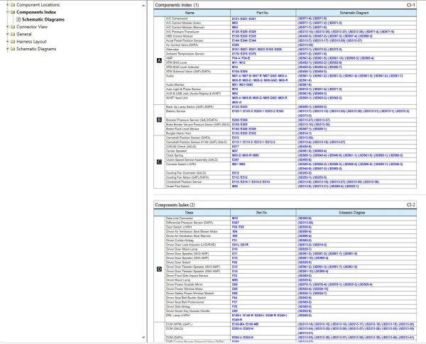Click the 'CI-1' page label
The width and height of the screenshot is (426, 344).
coord(410,5)
